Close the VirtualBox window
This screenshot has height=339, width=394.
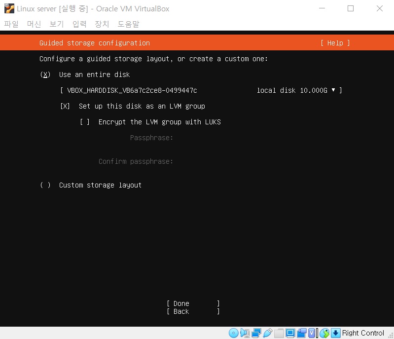coord(380,8)
